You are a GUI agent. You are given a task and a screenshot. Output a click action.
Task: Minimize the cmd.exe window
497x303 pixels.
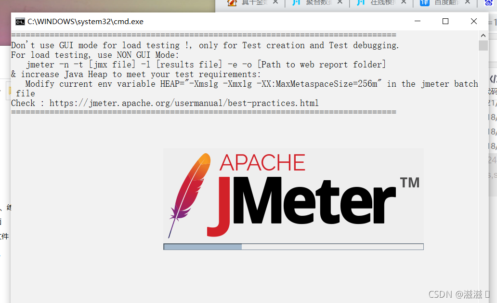point(418,21)
